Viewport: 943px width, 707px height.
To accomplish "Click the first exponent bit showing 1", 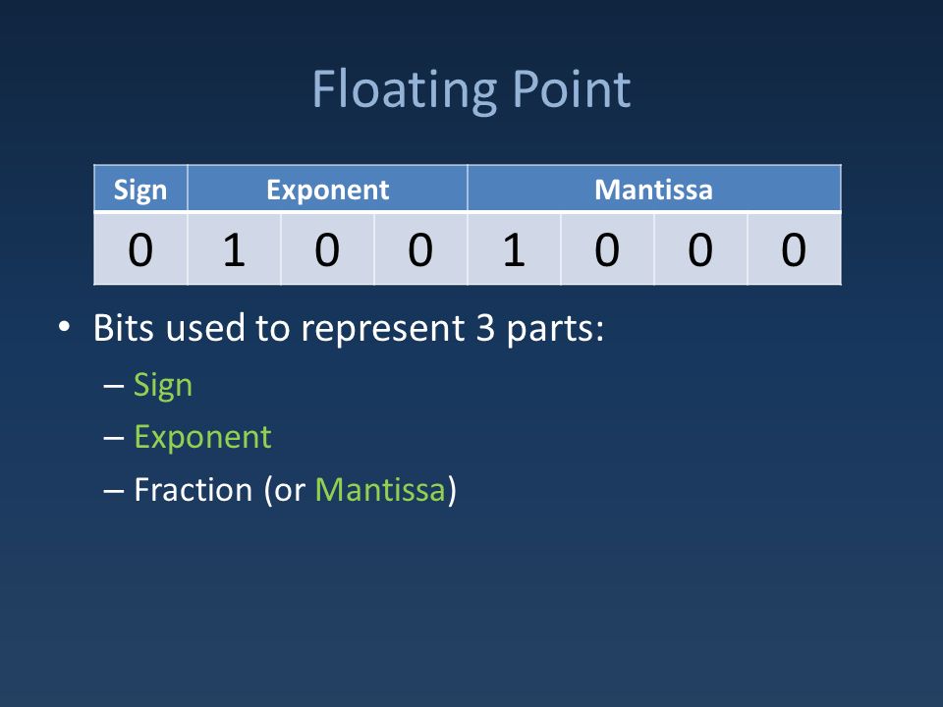I will click(234, 248).
